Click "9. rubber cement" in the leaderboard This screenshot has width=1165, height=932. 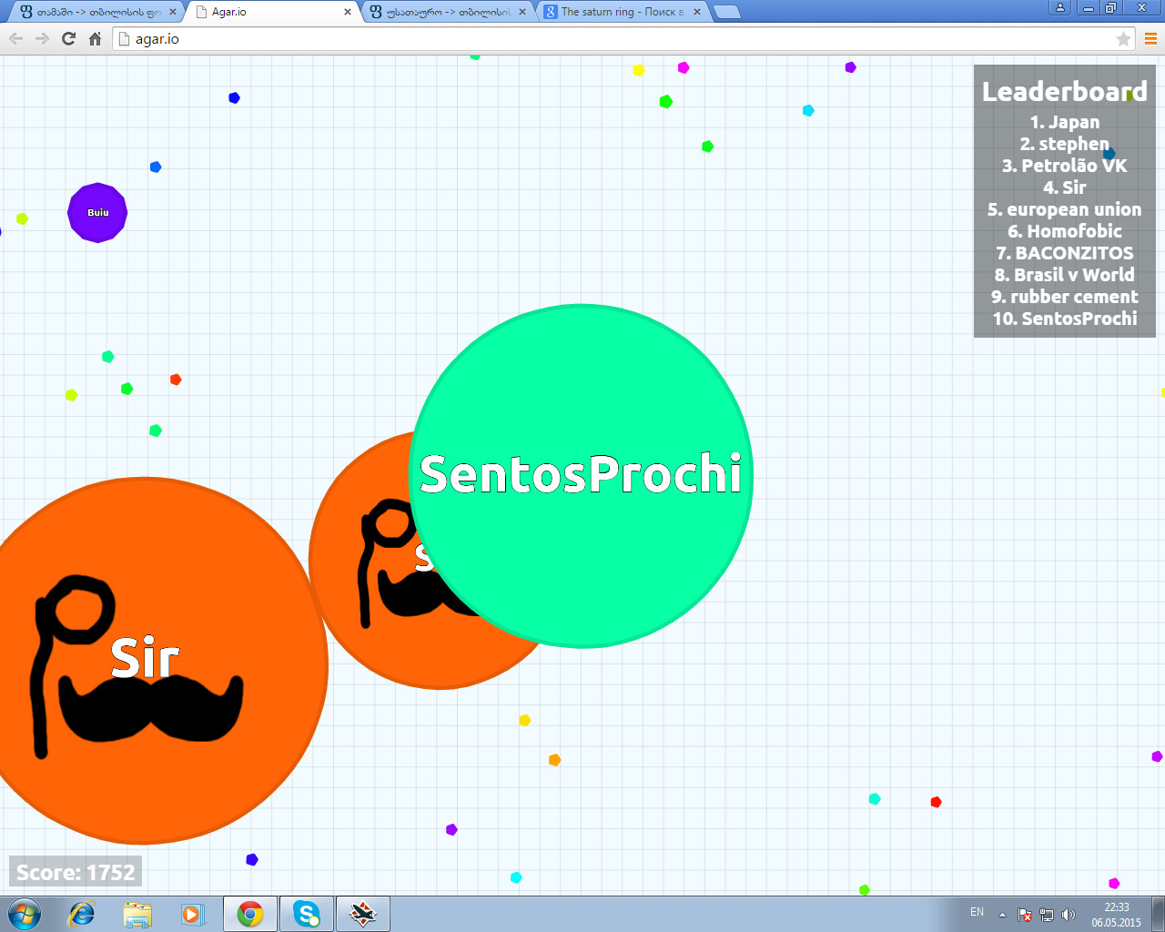[1065, 297]
